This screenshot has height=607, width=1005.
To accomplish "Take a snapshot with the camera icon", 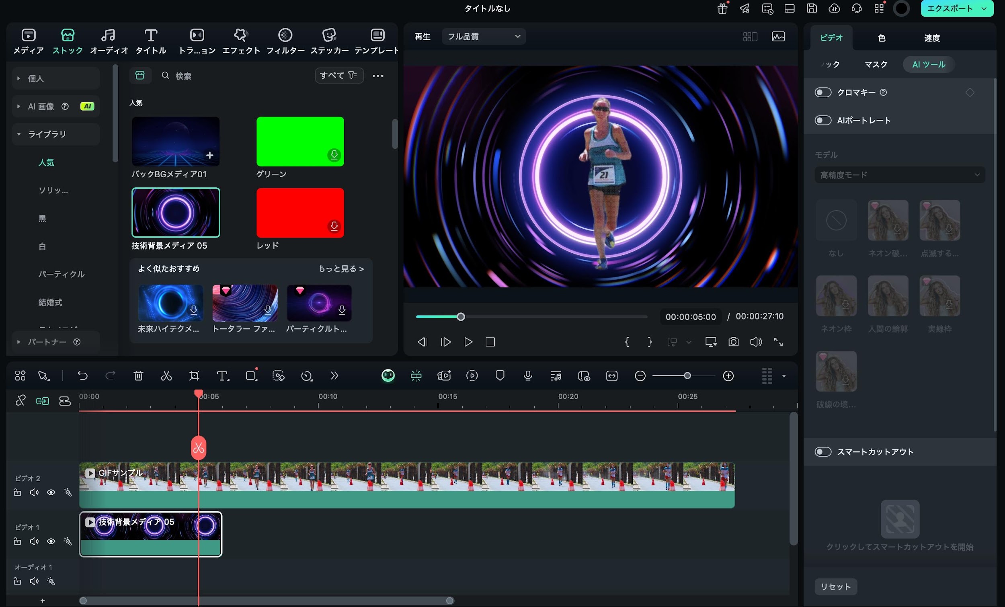I will [x=733, y=342].
